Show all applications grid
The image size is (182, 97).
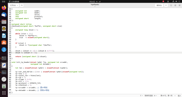click(x=4, y=93)
